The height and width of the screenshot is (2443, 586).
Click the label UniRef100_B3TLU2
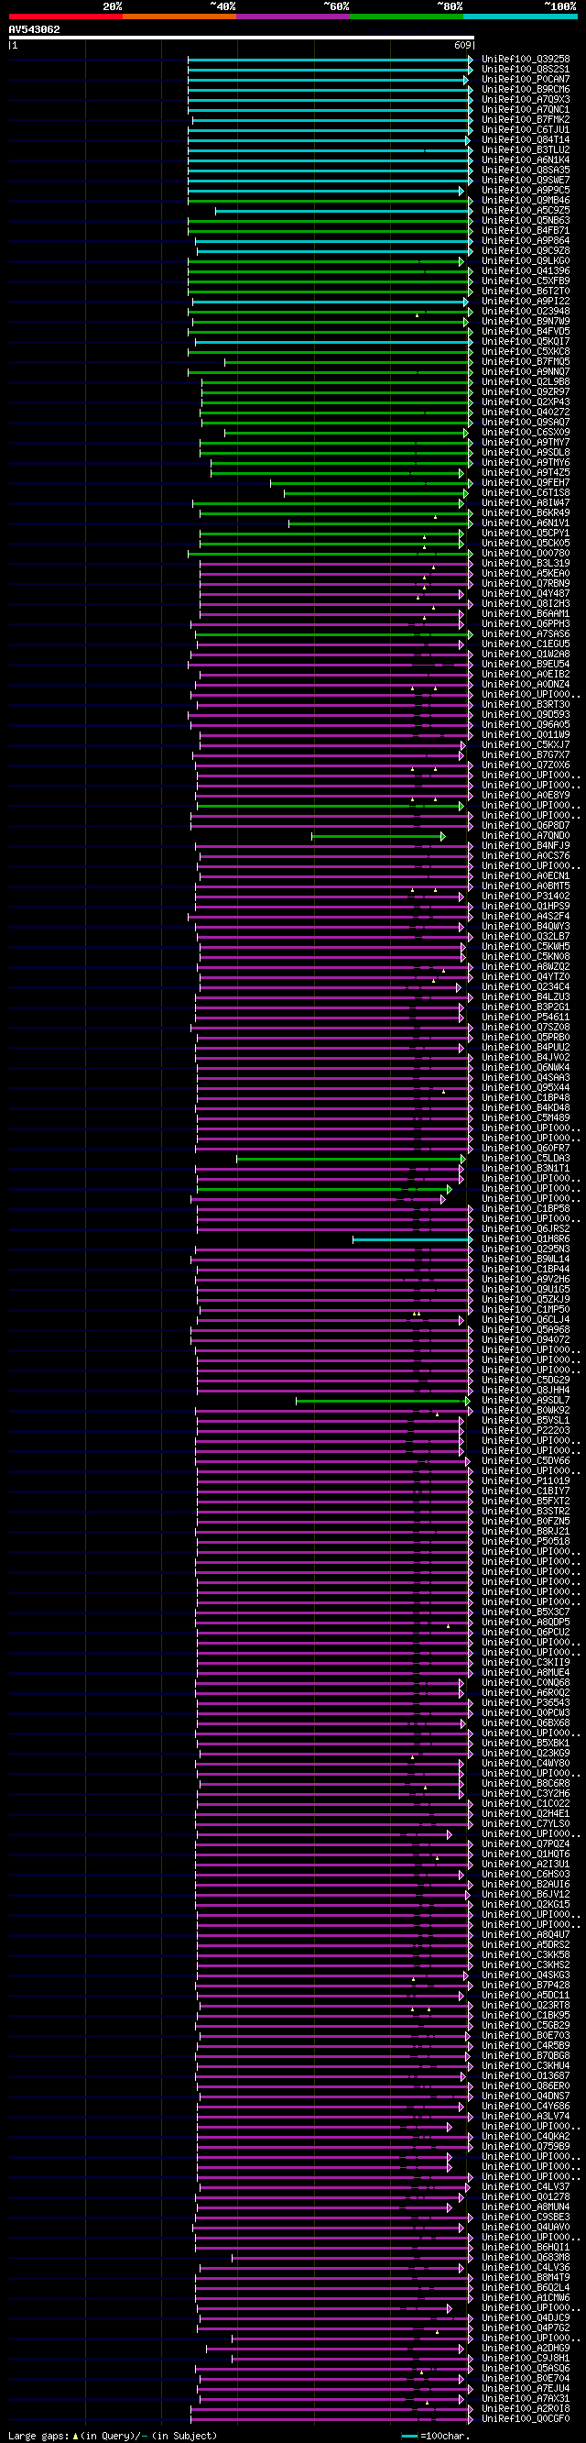point(526,149)
